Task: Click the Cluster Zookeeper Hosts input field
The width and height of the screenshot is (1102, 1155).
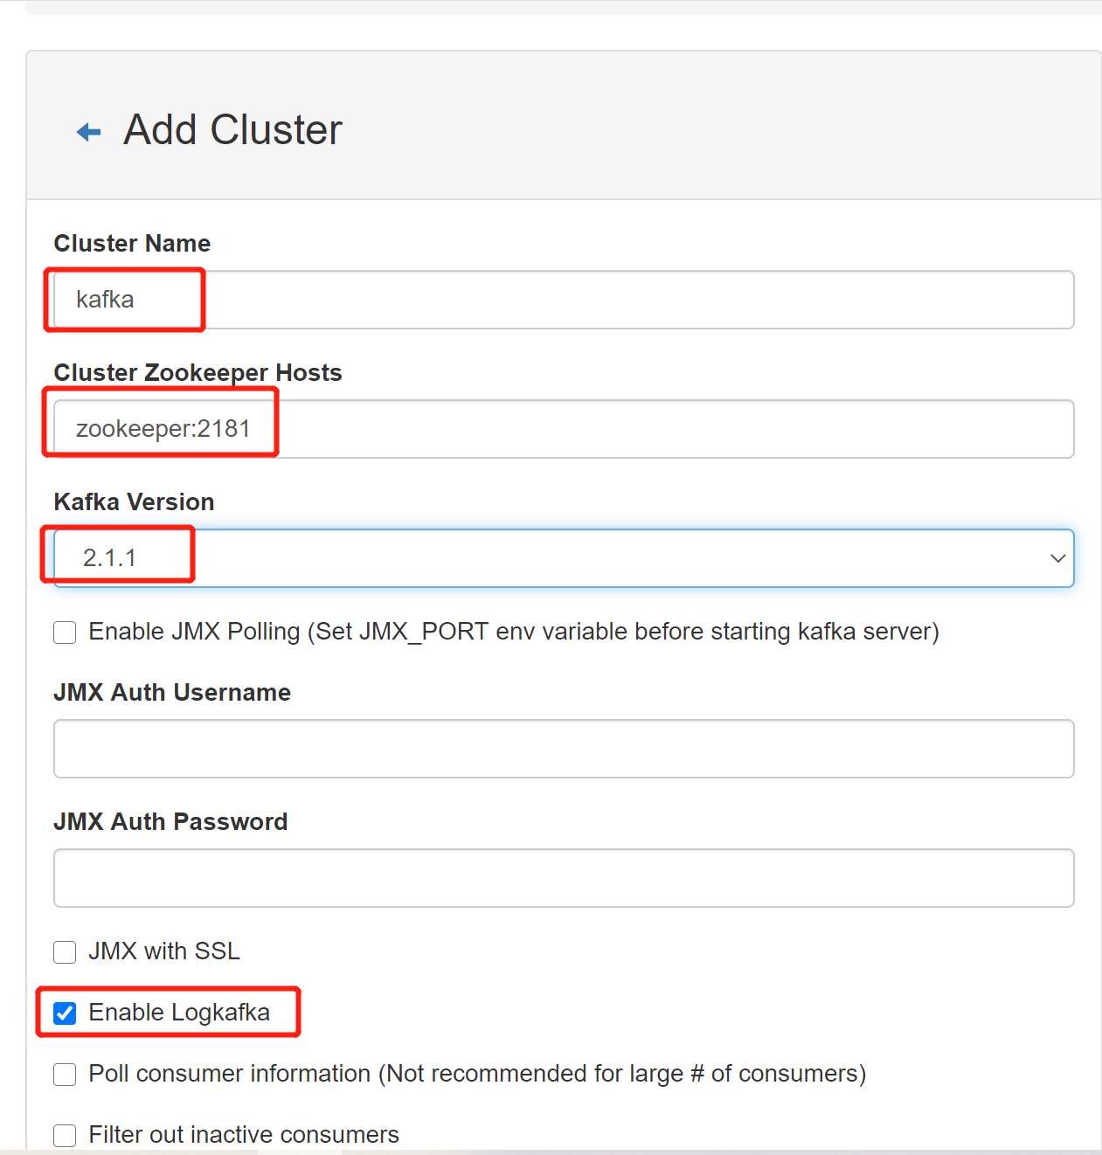Action: 564,429
